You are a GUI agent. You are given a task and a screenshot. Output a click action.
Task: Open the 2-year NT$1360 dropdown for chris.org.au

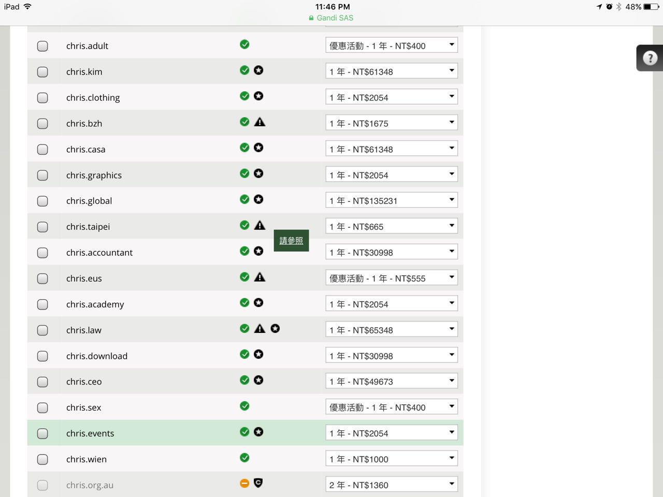[x=392, y=485]
